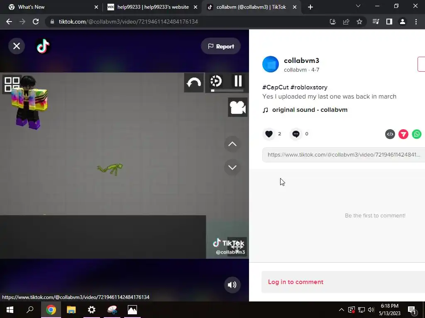Open the Chrome three-dot menu
425x318 pixels.
pyautogui.click(x=416, y=22)
